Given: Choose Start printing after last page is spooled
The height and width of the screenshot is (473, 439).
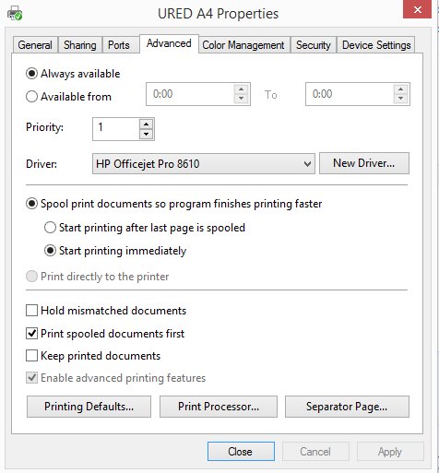Looking at the screenshot, I should point(50,228).
